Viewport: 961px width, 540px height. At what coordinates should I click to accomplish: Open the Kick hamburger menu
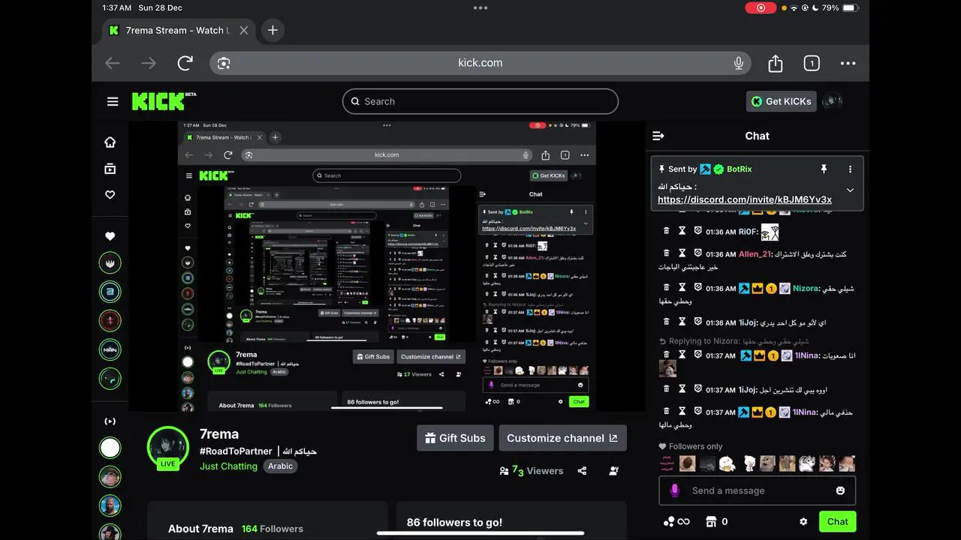(x=113, y=101)
